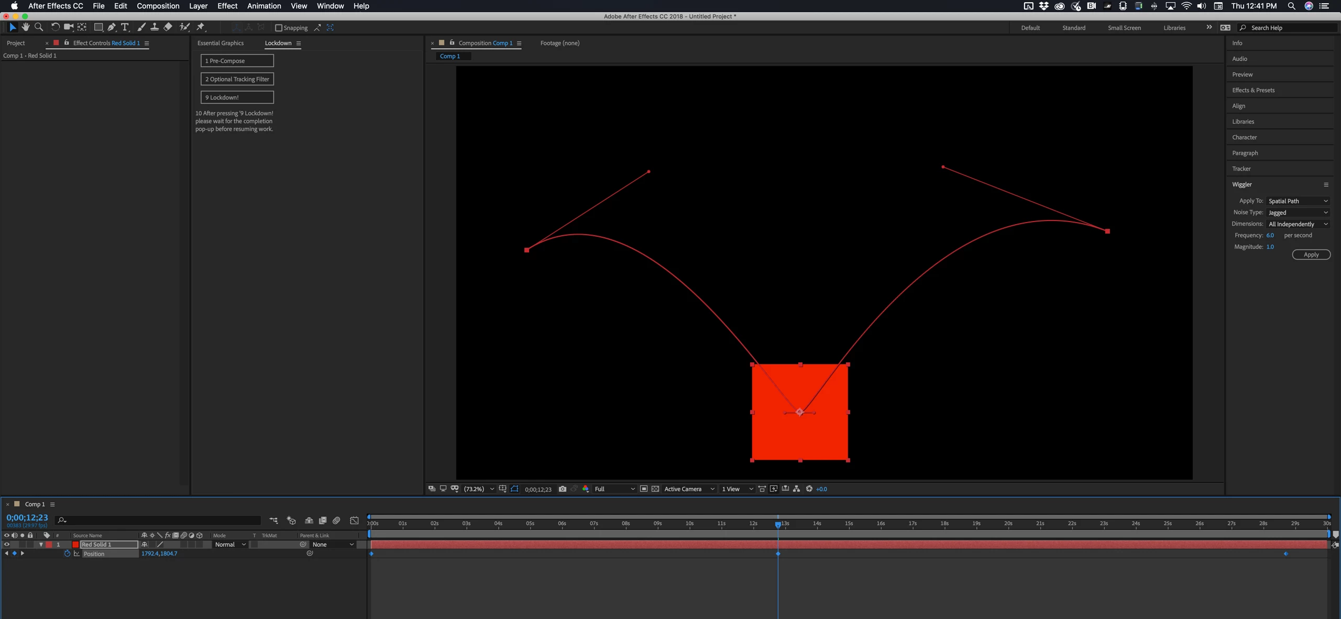The image size is (1341, 619).
Task: Open the Normal blending mode dropdown
Action: 230,545
